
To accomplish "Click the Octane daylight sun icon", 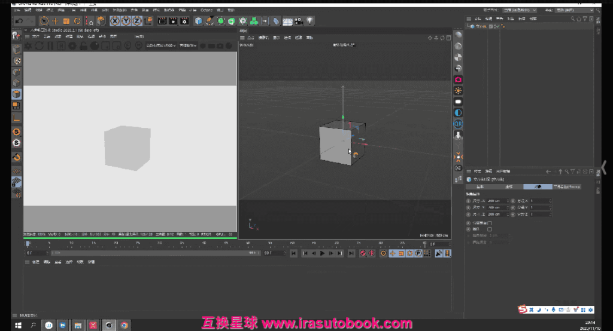I will (458, 91).
